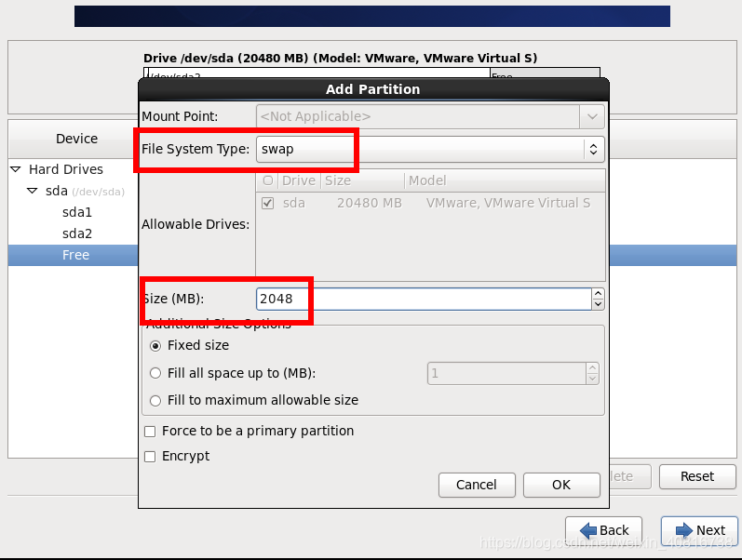Select Fill to maximum allowable size
742x560 pixels.
(155, 401)
